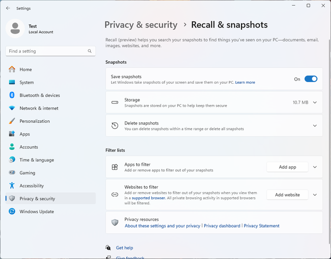Click the Bluetooth & devices sidebar icon

[x=12, y=95]
